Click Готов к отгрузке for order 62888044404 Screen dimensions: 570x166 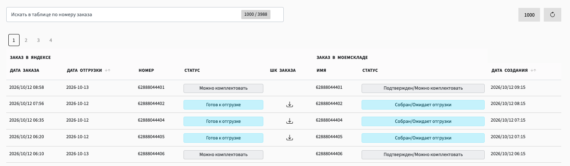click(223, 121)
